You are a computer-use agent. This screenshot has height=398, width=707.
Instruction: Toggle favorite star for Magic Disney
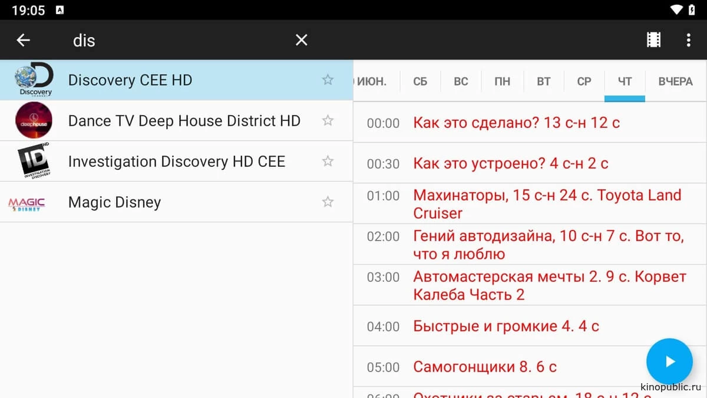coord(328,202)
